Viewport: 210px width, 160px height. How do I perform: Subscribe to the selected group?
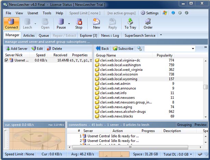click(x=123, y=49)
